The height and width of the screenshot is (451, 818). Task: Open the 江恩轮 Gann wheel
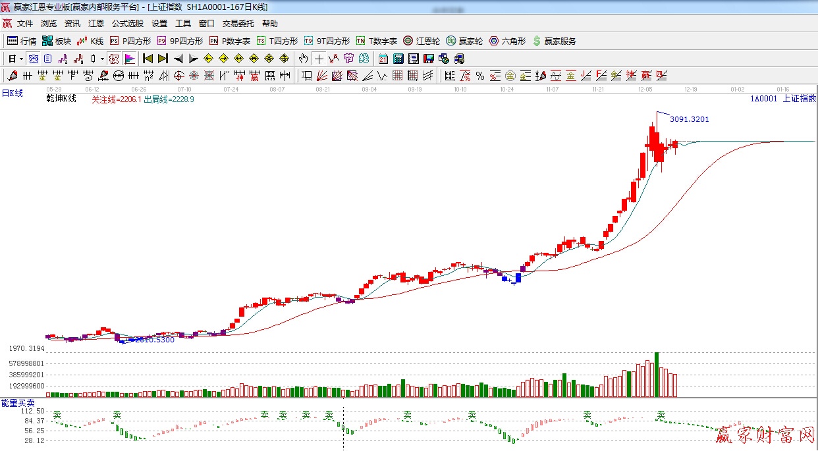click(422, 41)
